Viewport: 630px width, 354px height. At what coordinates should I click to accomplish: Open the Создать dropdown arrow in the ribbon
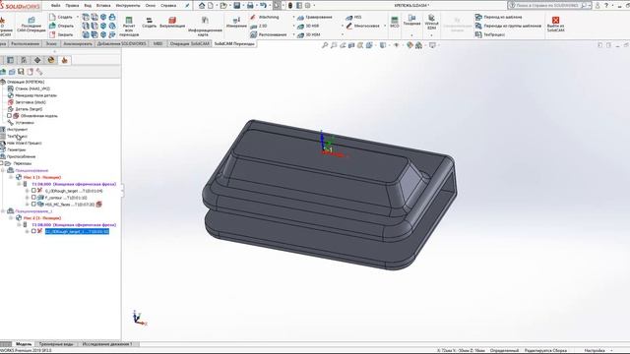tap(78, 17)
